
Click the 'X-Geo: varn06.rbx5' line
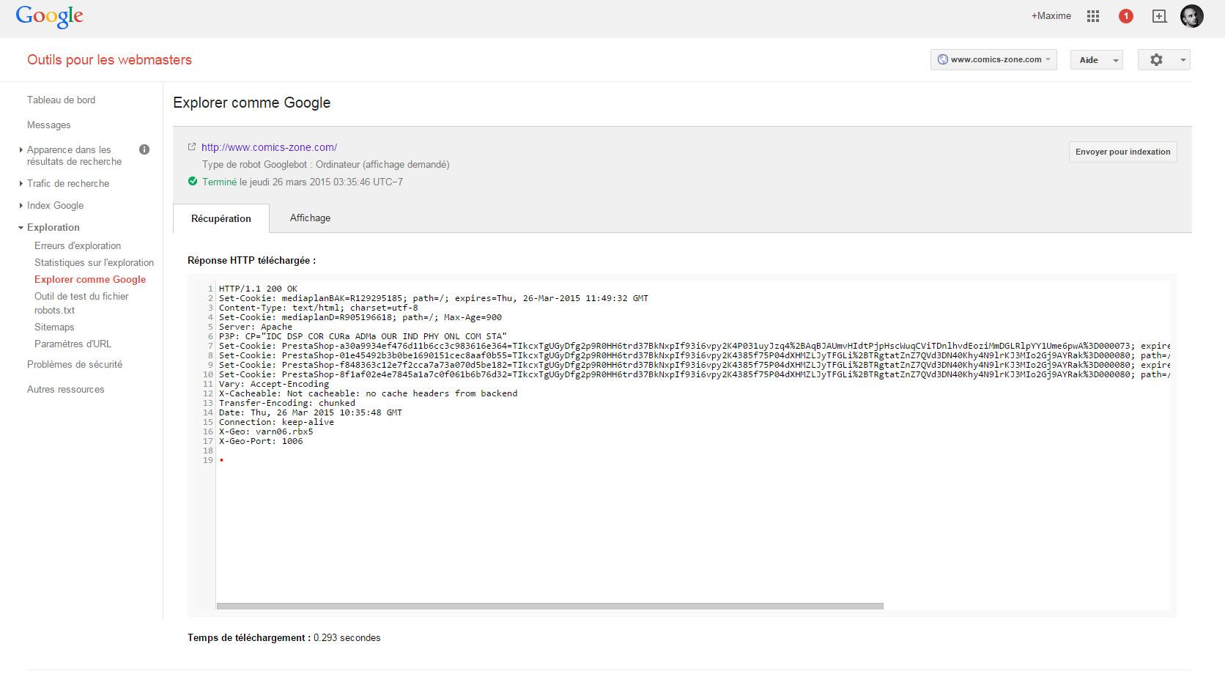(266, 432)
